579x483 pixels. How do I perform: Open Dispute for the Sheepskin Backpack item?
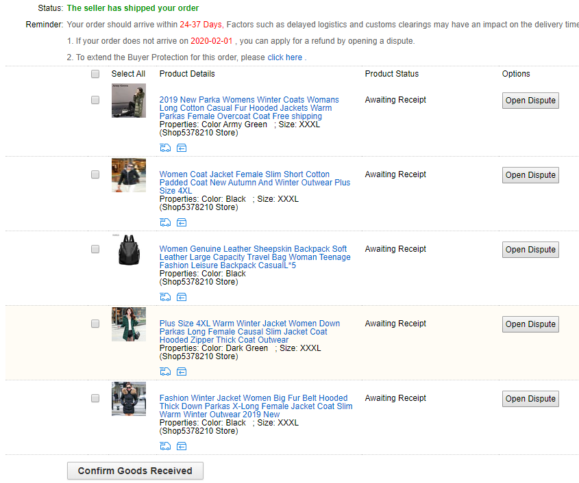[x=530, y=250]
